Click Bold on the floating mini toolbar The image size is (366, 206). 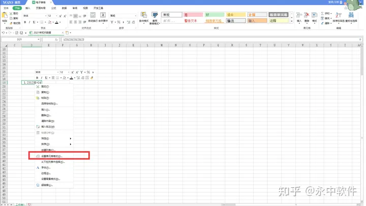pos(37,78)
